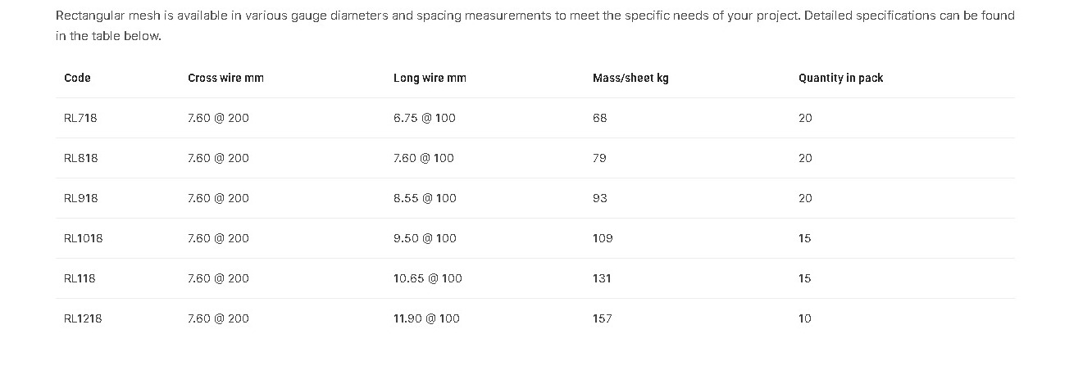Click the 68 mass value

(x=599, y=118)
